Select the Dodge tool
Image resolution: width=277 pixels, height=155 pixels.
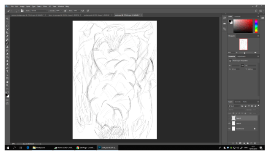coord(7,64)
